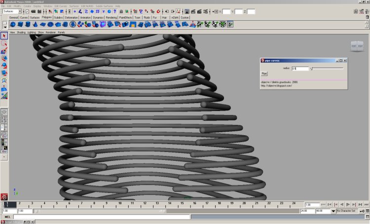Select the arrow Select tool in toolbox
370x224 pixels.
pos(4,36)
